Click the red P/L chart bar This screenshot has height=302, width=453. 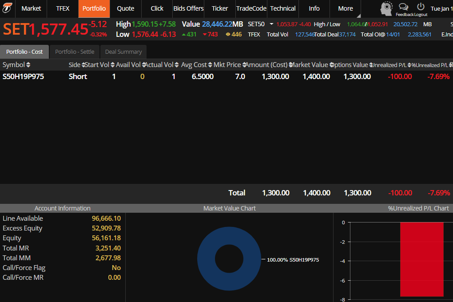pyautogui.click(x=422, y=259)
